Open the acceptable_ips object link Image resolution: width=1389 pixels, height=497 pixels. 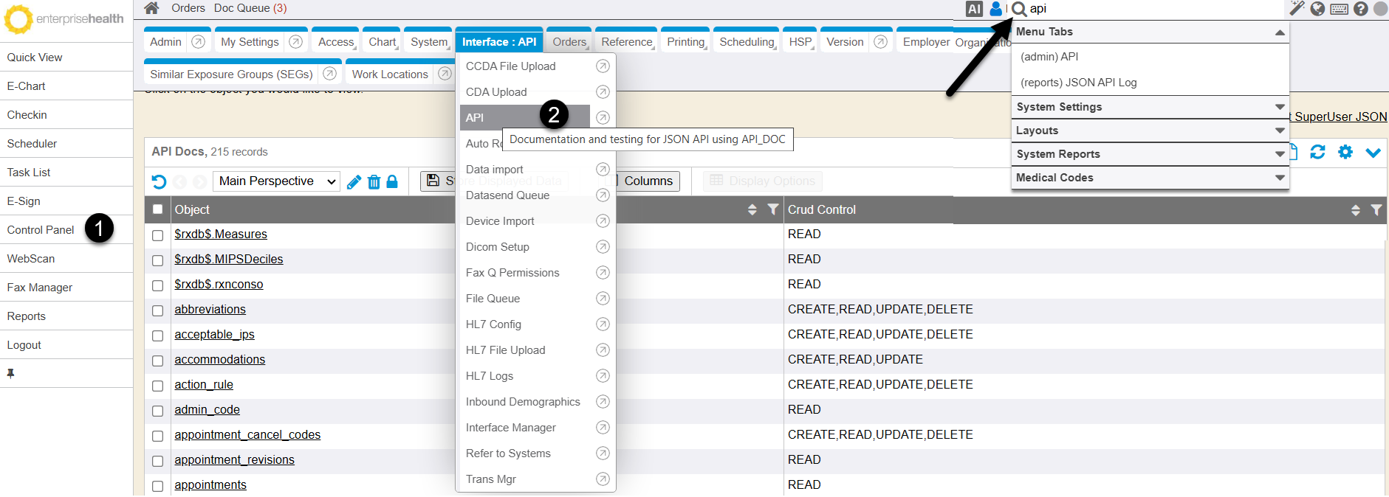(214, 335)
